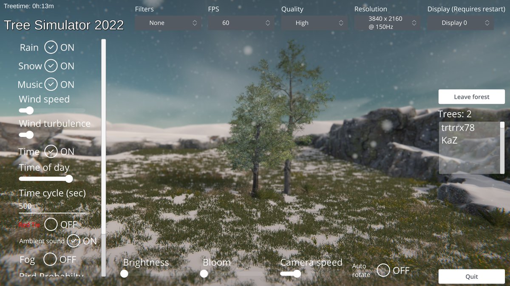The width and height of the screenshot is (510, 286).
Task: Click the Tree Simulator 2022 title
Action: coord(64,25)
